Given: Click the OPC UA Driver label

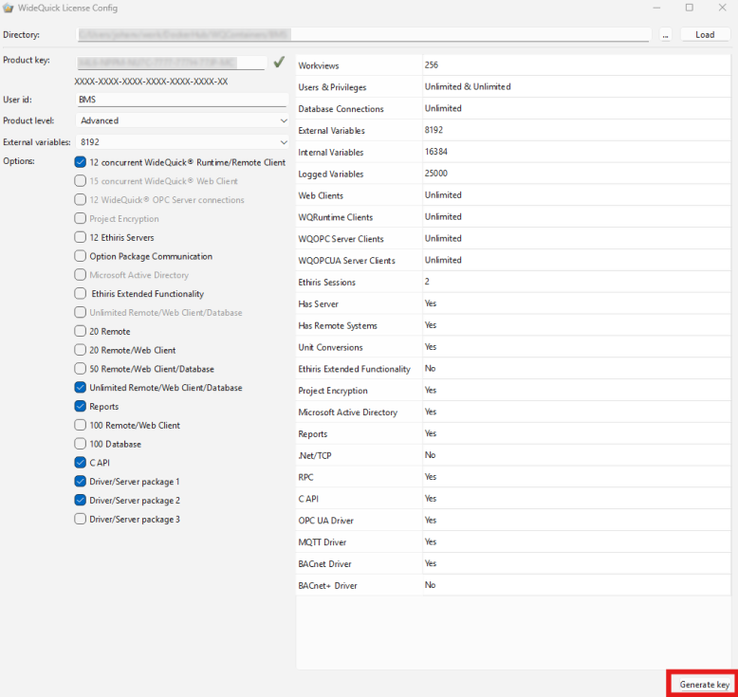Looking at the screenshot, I should pyautogui.click(x=325, y=521).
